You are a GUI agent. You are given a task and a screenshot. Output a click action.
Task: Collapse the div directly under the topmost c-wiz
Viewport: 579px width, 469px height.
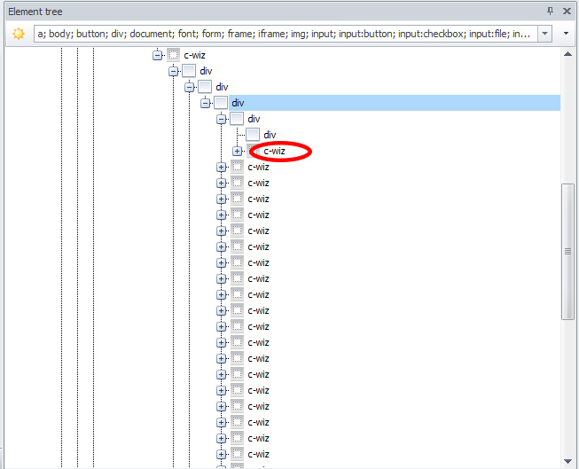coord(174,71)
